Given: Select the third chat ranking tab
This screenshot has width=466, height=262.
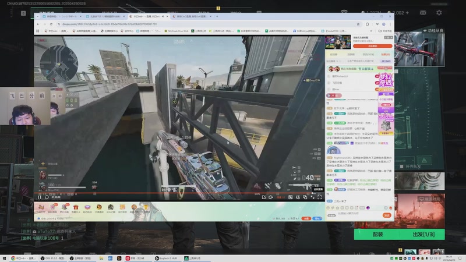Looking at the screenshot, I should tap(368, 55).
